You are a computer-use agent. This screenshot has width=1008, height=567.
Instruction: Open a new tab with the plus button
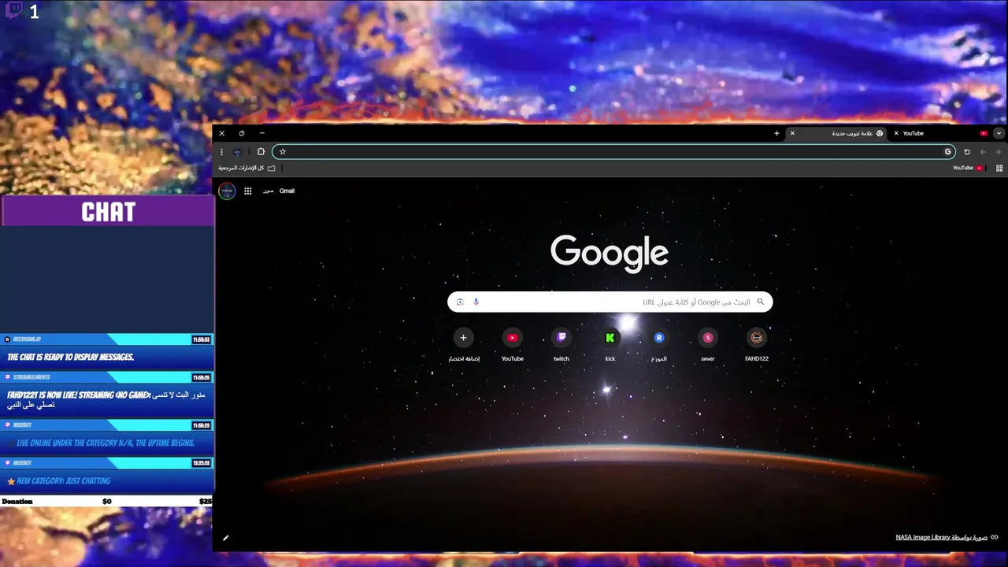[776, 133]
